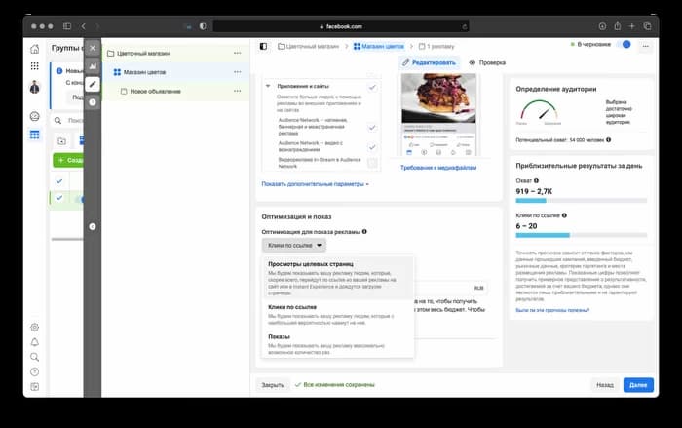Open the charts view icon in side strip
Viewport: 682px width, 428px height.
pyautogui.click(x=93, y=65)
